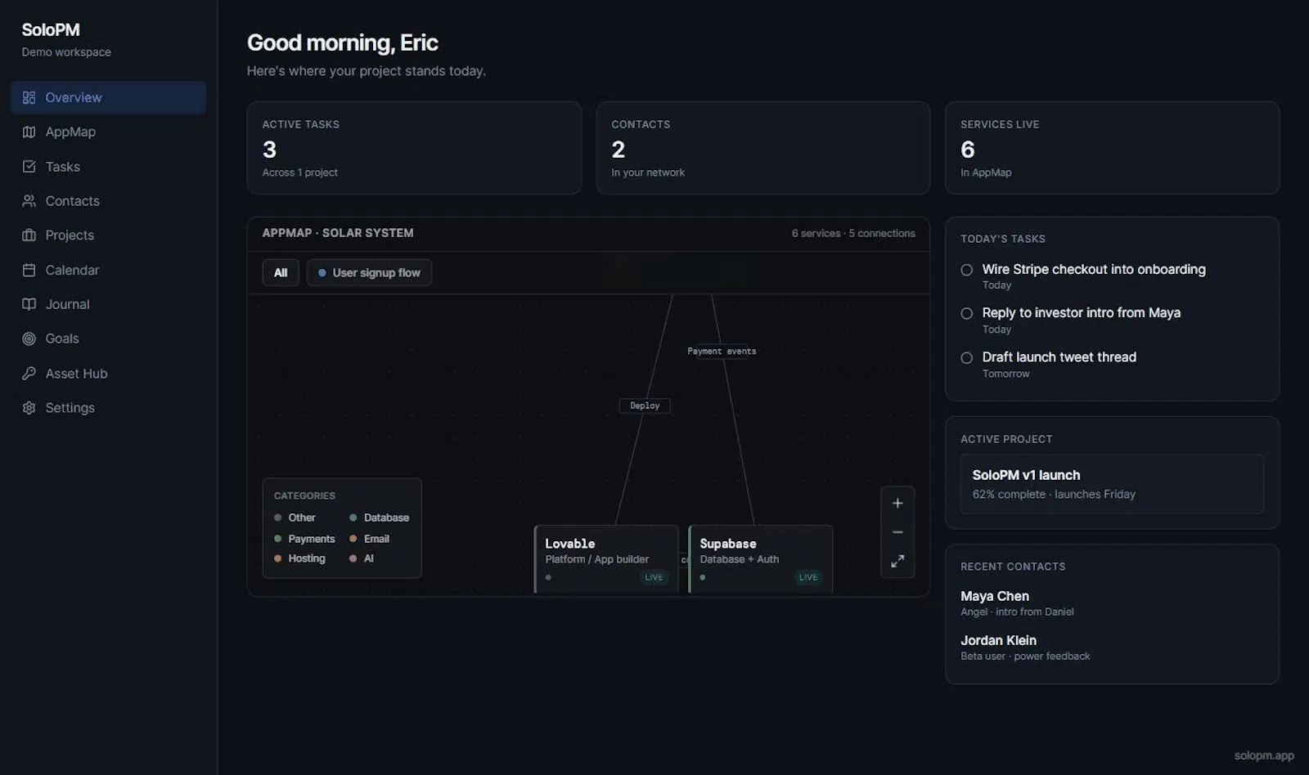
Task: Expand AppMap to fullscreen with arrows icon
Action: [897, 562]
